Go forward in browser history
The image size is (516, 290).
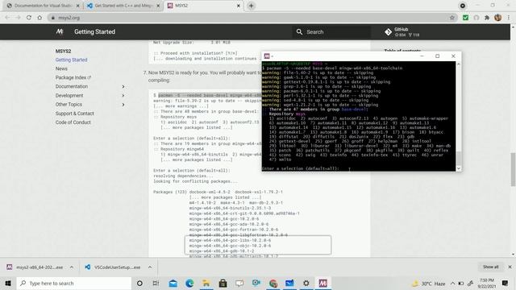pyautogui.click(x=18, y=18)
